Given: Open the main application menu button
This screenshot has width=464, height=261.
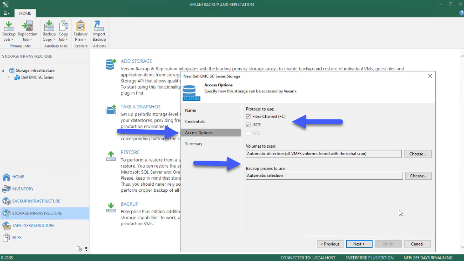Looking at the screenshot, I should [7, 13].
